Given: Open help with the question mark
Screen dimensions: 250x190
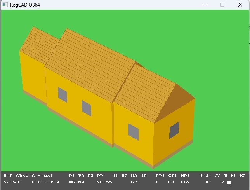Looking at the screenshot, I should coord(222,182).
